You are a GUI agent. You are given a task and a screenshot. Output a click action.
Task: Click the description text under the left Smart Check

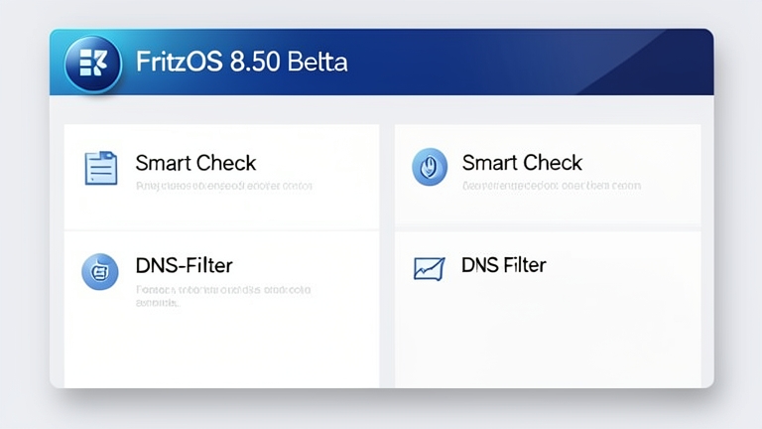224,186
